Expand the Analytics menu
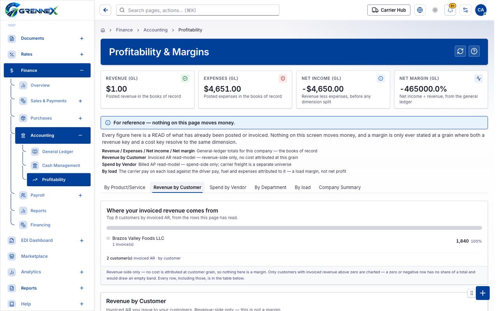This screenshot has height=311, width=498. (82, 272)
